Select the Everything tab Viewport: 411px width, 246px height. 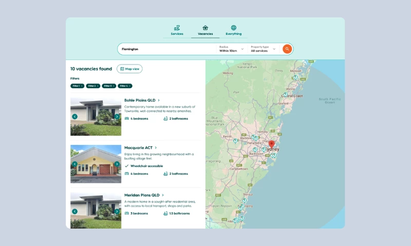(233, 30)
